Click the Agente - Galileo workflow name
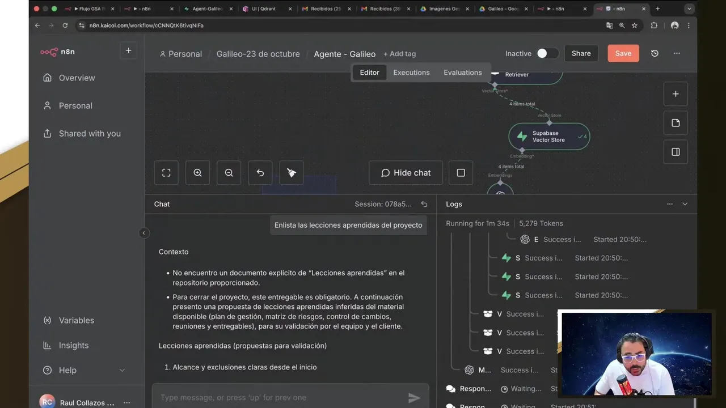 point(344,54)
